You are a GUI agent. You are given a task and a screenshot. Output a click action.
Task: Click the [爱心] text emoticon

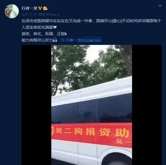117,21
